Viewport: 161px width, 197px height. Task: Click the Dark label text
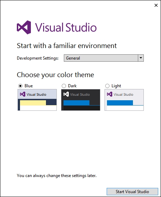72,86
